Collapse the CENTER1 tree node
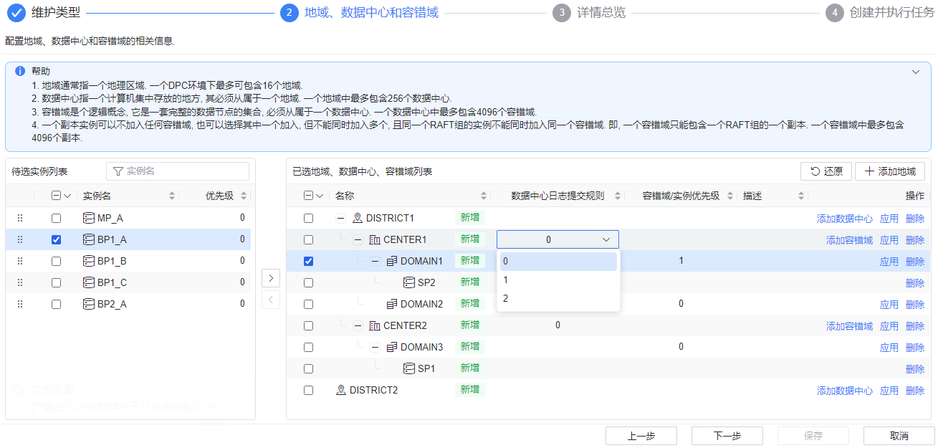The image size is (938, 448). point(358,239)
